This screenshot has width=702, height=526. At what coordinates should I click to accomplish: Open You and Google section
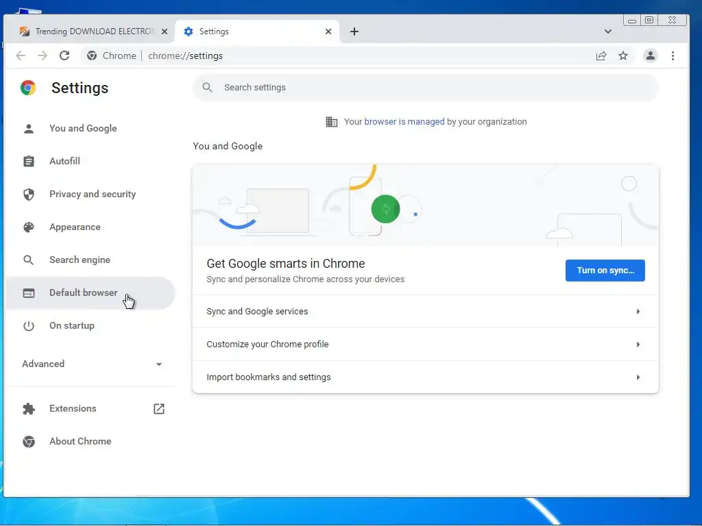coord(90,128)
